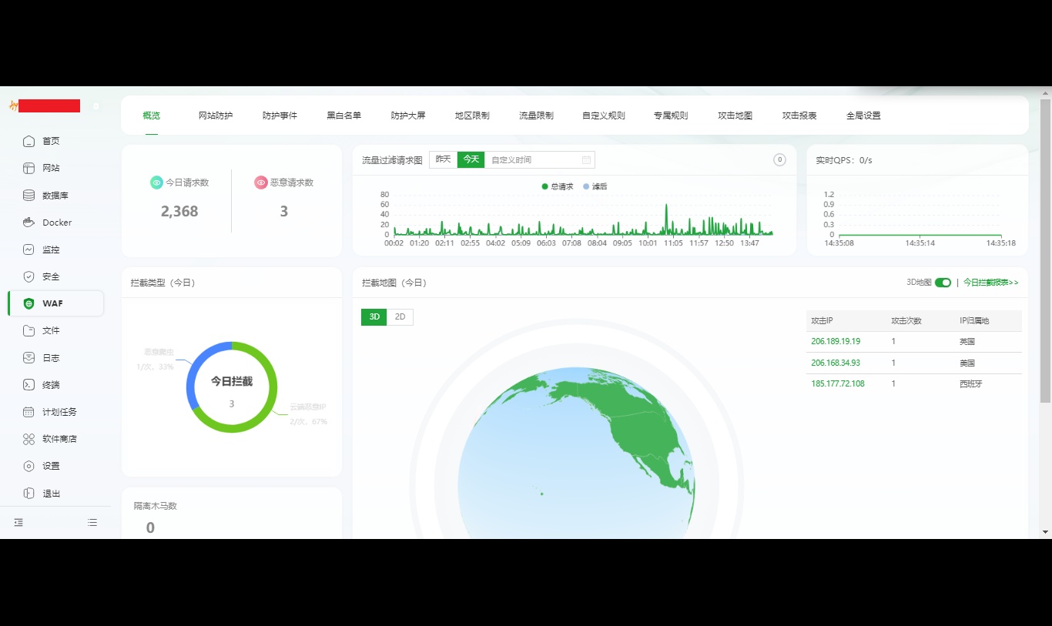Viewport: 1052px width, 626px height.
Task: Open the 监控 monitoring section
Action: point(51,249)
